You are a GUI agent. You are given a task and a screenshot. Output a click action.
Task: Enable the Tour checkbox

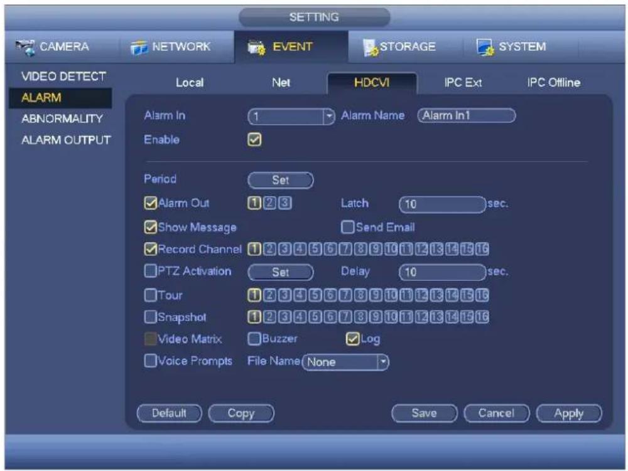[x=150, y=295]
